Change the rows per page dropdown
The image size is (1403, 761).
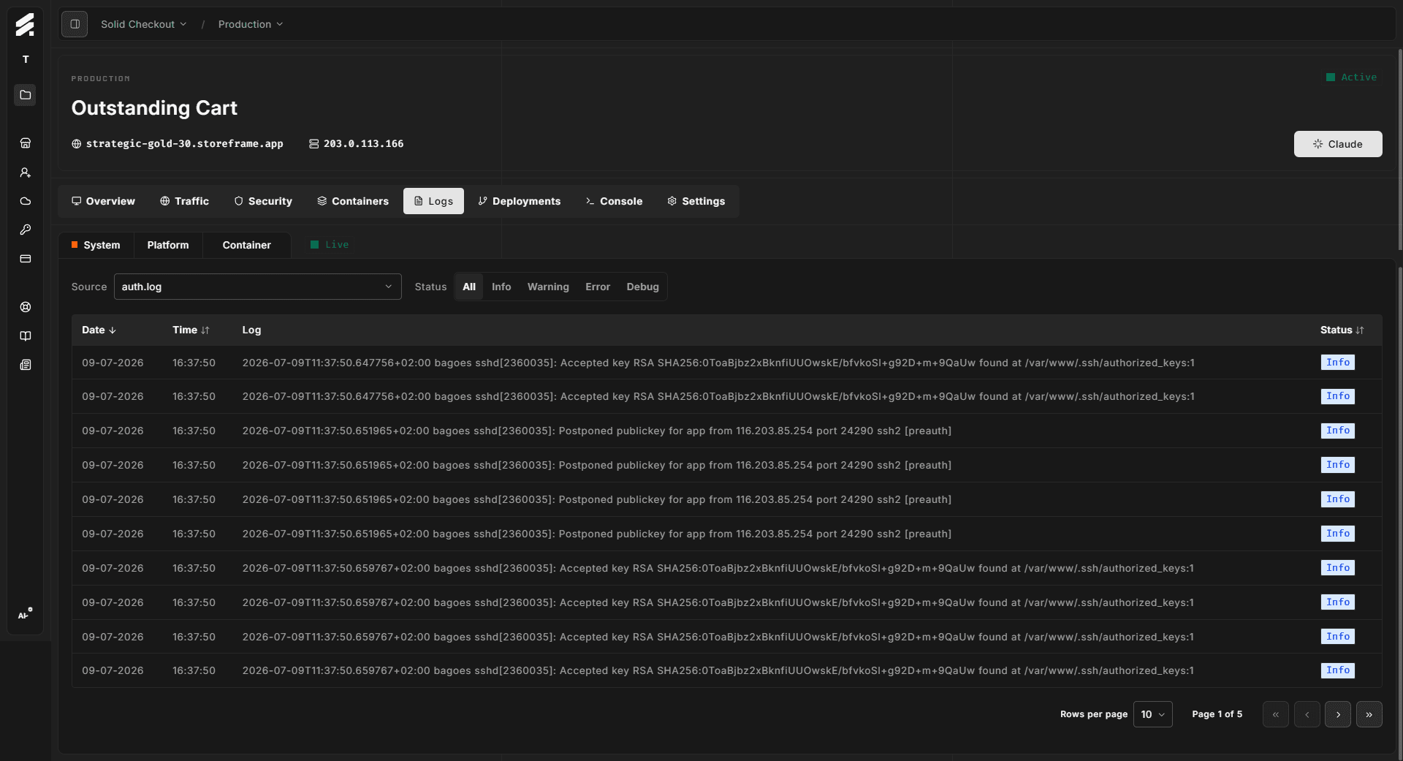(1152, 714)
